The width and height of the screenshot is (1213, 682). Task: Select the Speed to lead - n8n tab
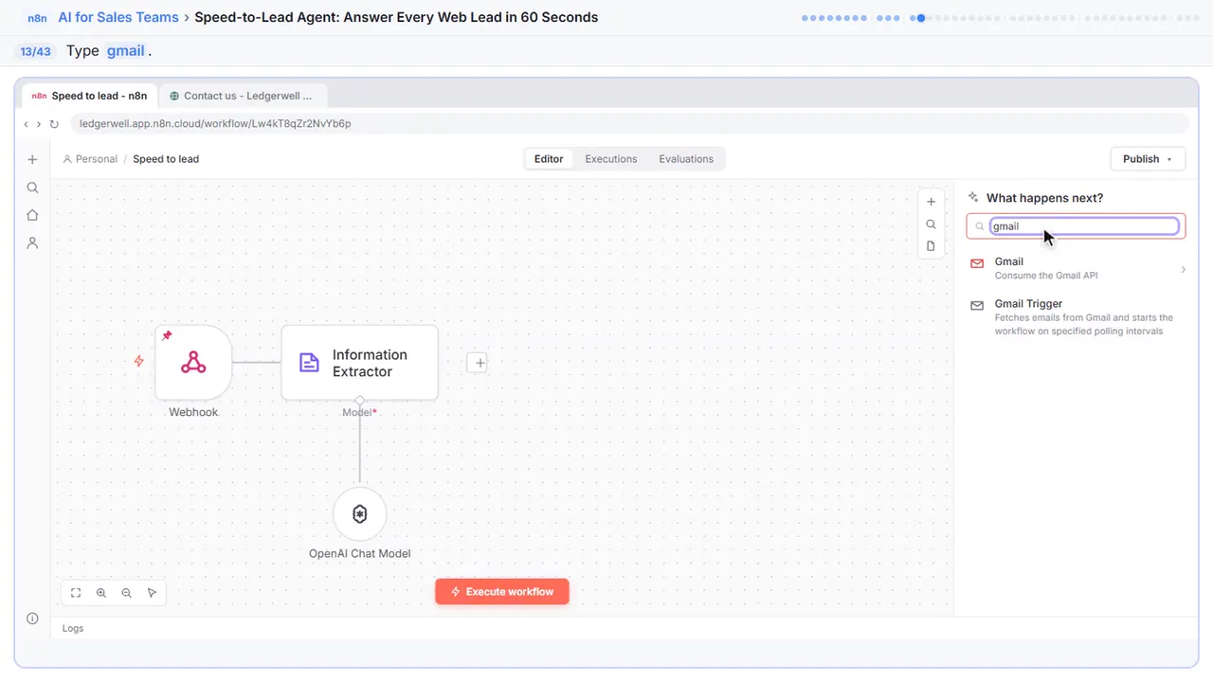click(90, 96)
